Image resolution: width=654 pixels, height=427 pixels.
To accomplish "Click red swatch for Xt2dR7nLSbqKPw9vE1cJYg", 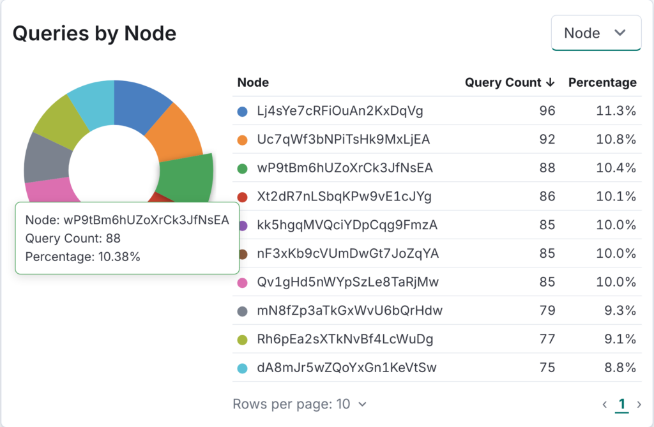I will point(242,197).
